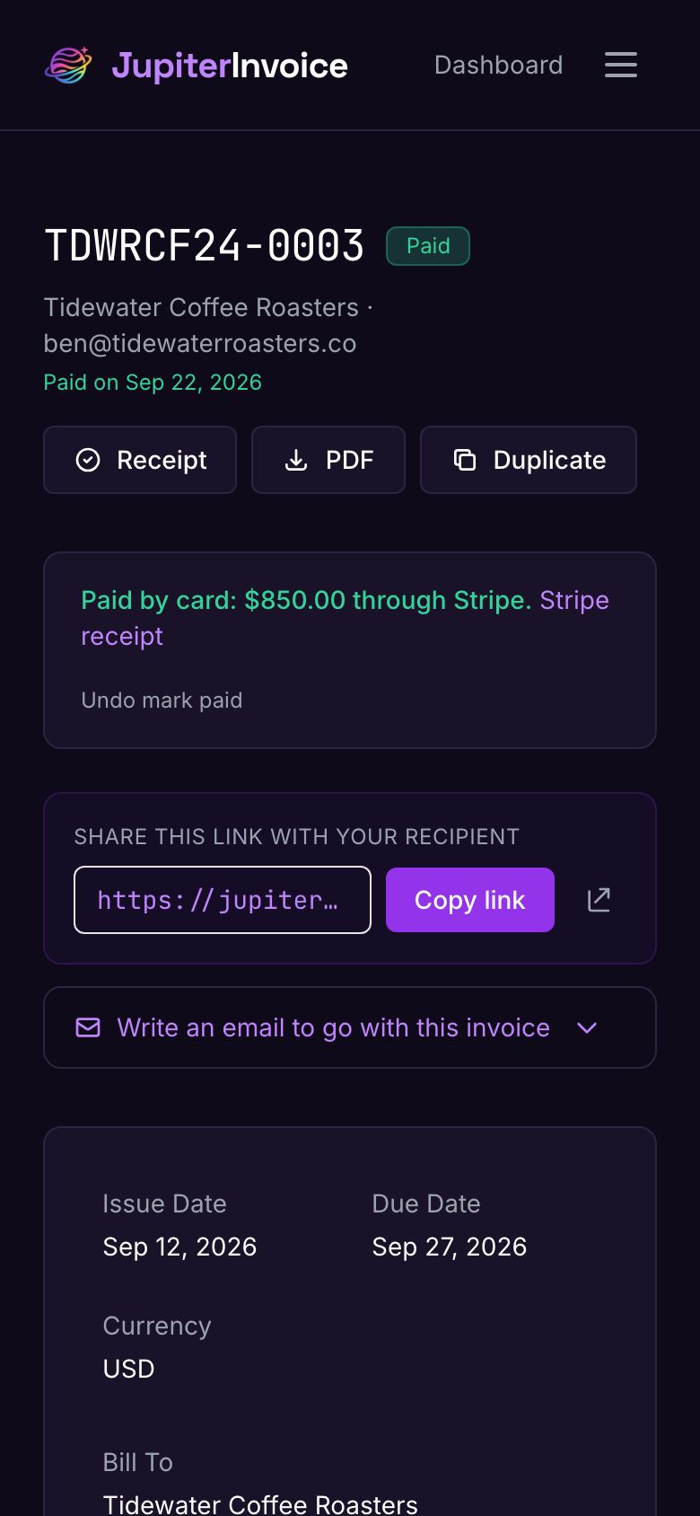Download the invoice using the PDF button label
The image size is (700, 1516).
pyautogui.click(x=349, y=460)
